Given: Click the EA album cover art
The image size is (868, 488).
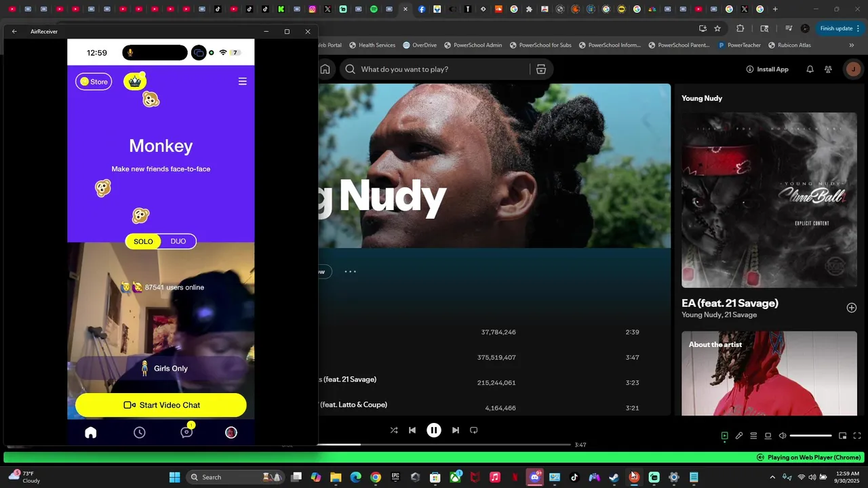Looking at the screenshot, I should click(769, 200).
